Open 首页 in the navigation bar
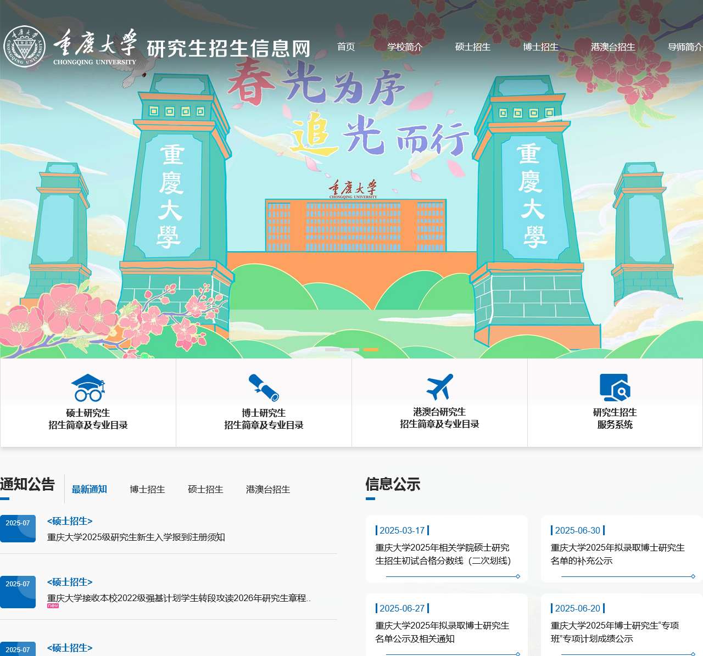 click(x=347, y=47)
